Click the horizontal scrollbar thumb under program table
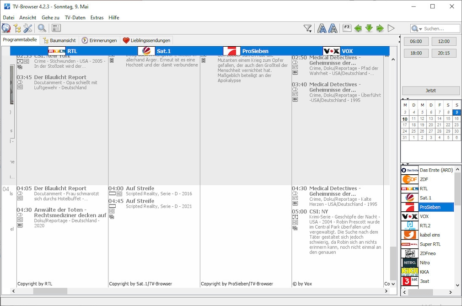Viewport: 462px width, 306px height. (50, 291)
